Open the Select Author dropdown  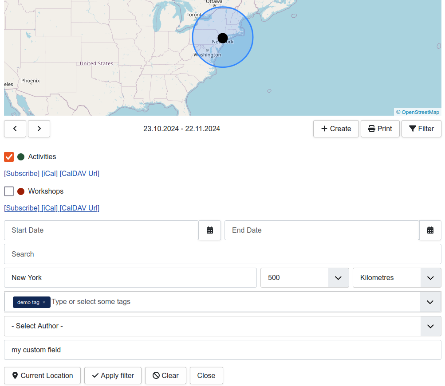coord(430,326)
